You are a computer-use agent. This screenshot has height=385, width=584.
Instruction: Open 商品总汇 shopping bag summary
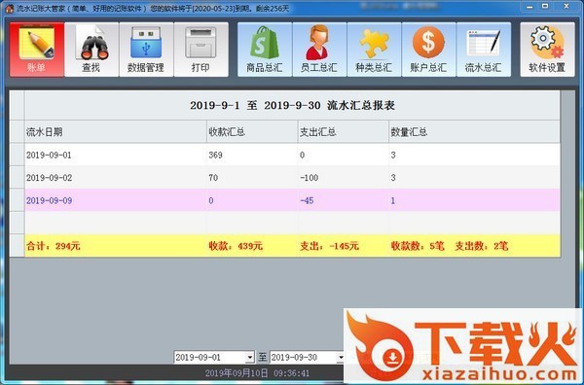[x=265, y=50]
